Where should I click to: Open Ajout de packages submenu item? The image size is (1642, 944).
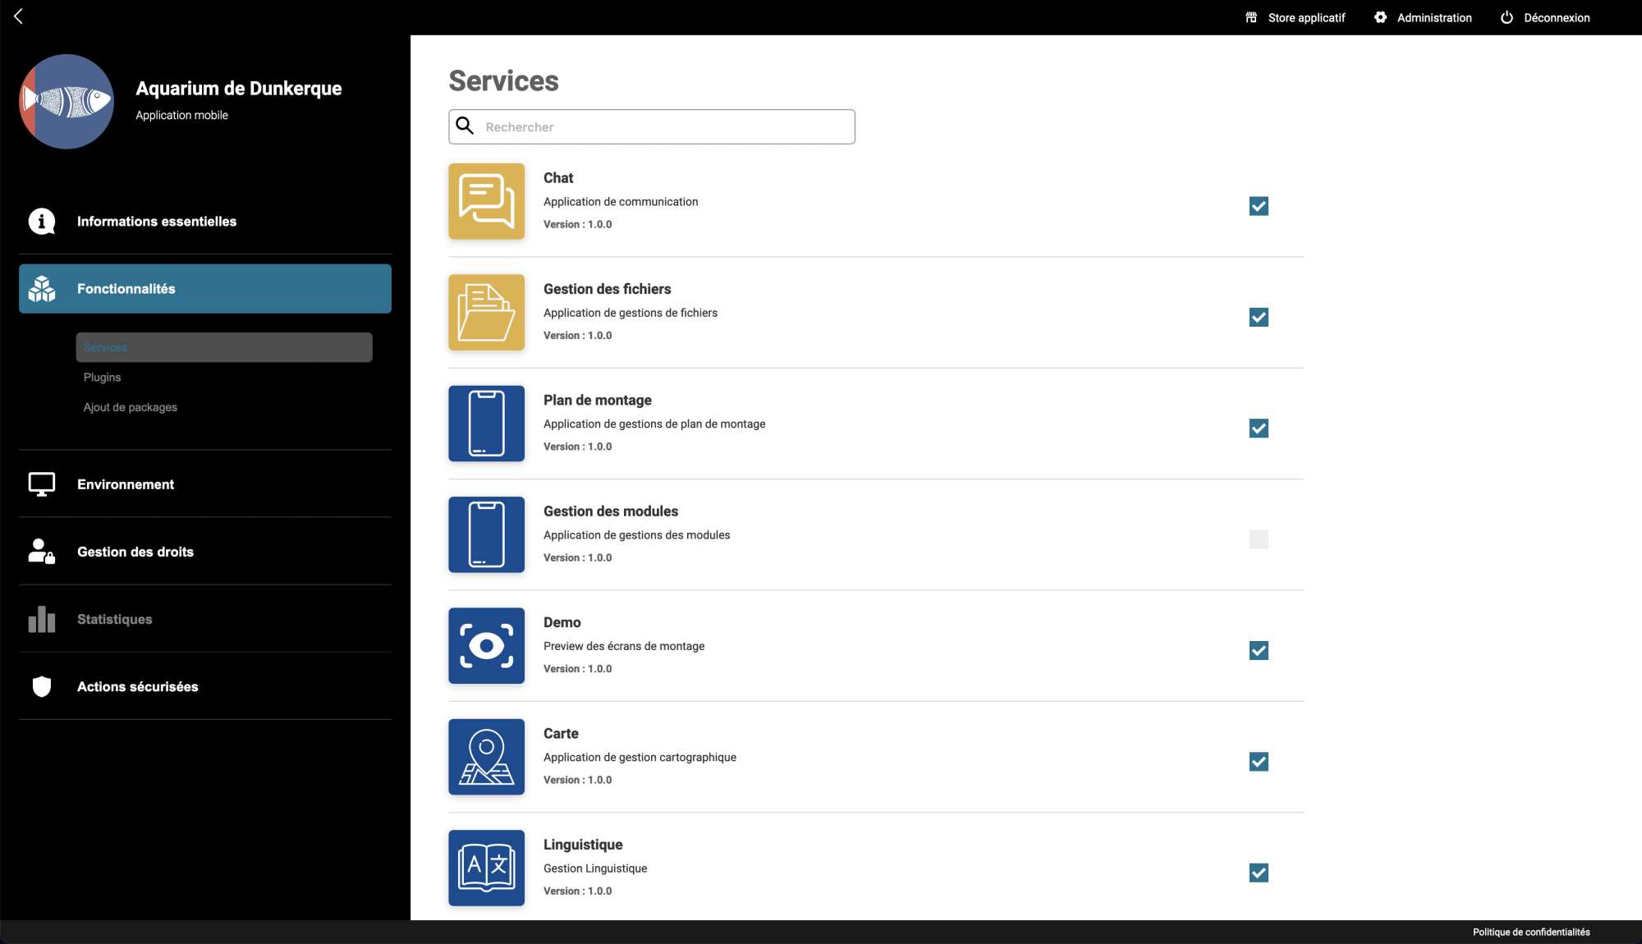(x=130, y=407)
